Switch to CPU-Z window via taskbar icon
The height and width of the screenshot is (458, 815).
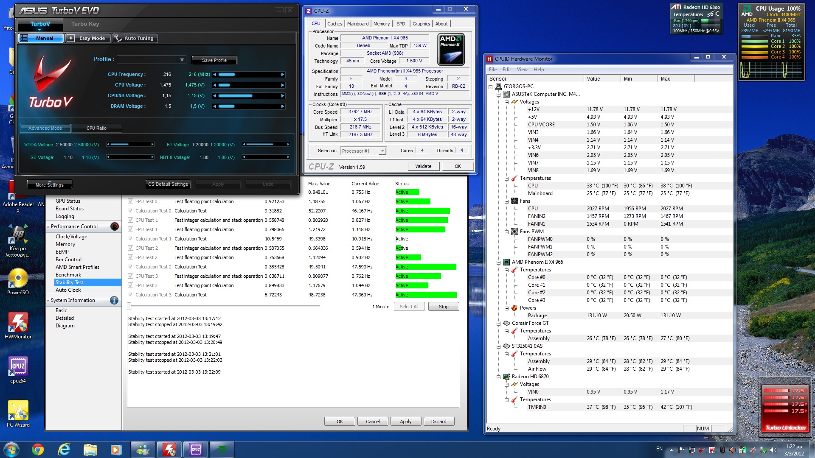click(196, 449)
